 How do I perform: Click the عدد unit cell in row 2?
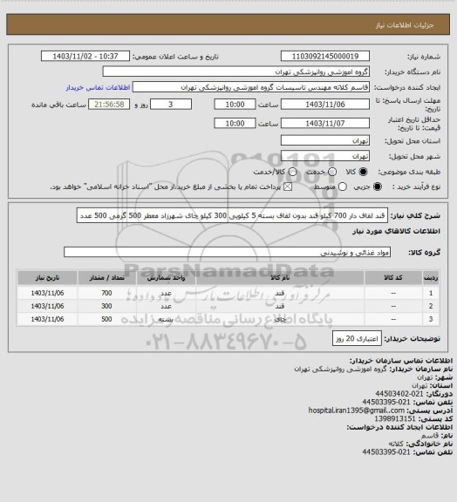click(166, 306)
